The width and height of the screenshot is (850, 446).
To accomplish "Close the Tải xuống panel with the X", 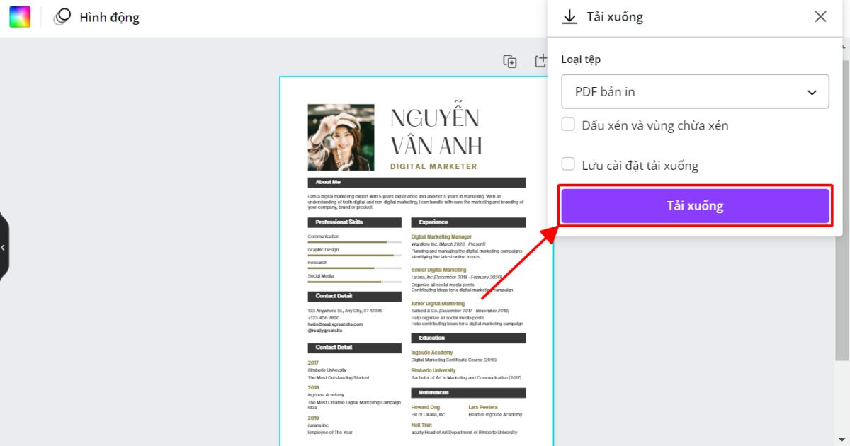I will (820, 16).
